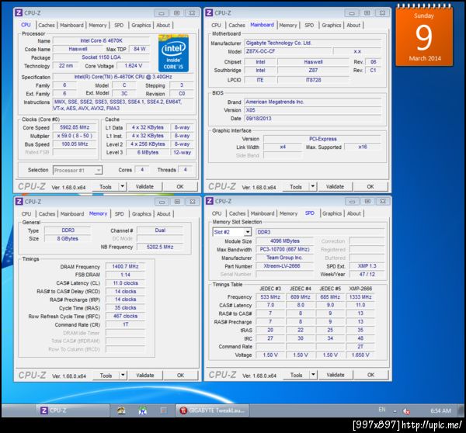Click the taskbar clock showing 6:54 AM
Image resolution: width=466 pixels, height=433 pixels.
point(440,410)
